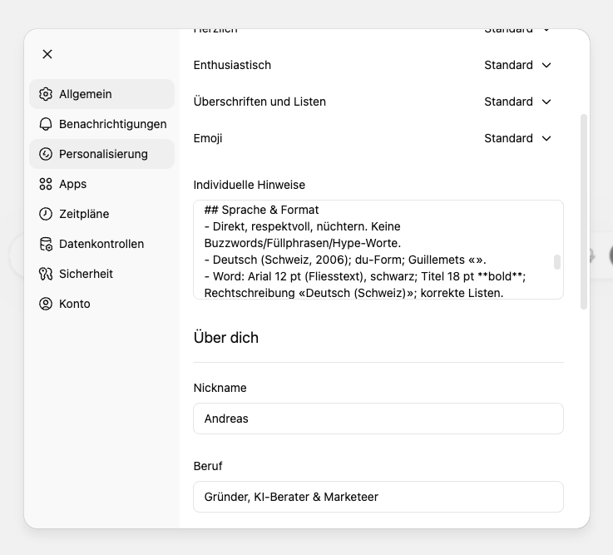Open the Überschriften und Listen dropdown
This screenshot has height=555, width=613.
point(517,102)
